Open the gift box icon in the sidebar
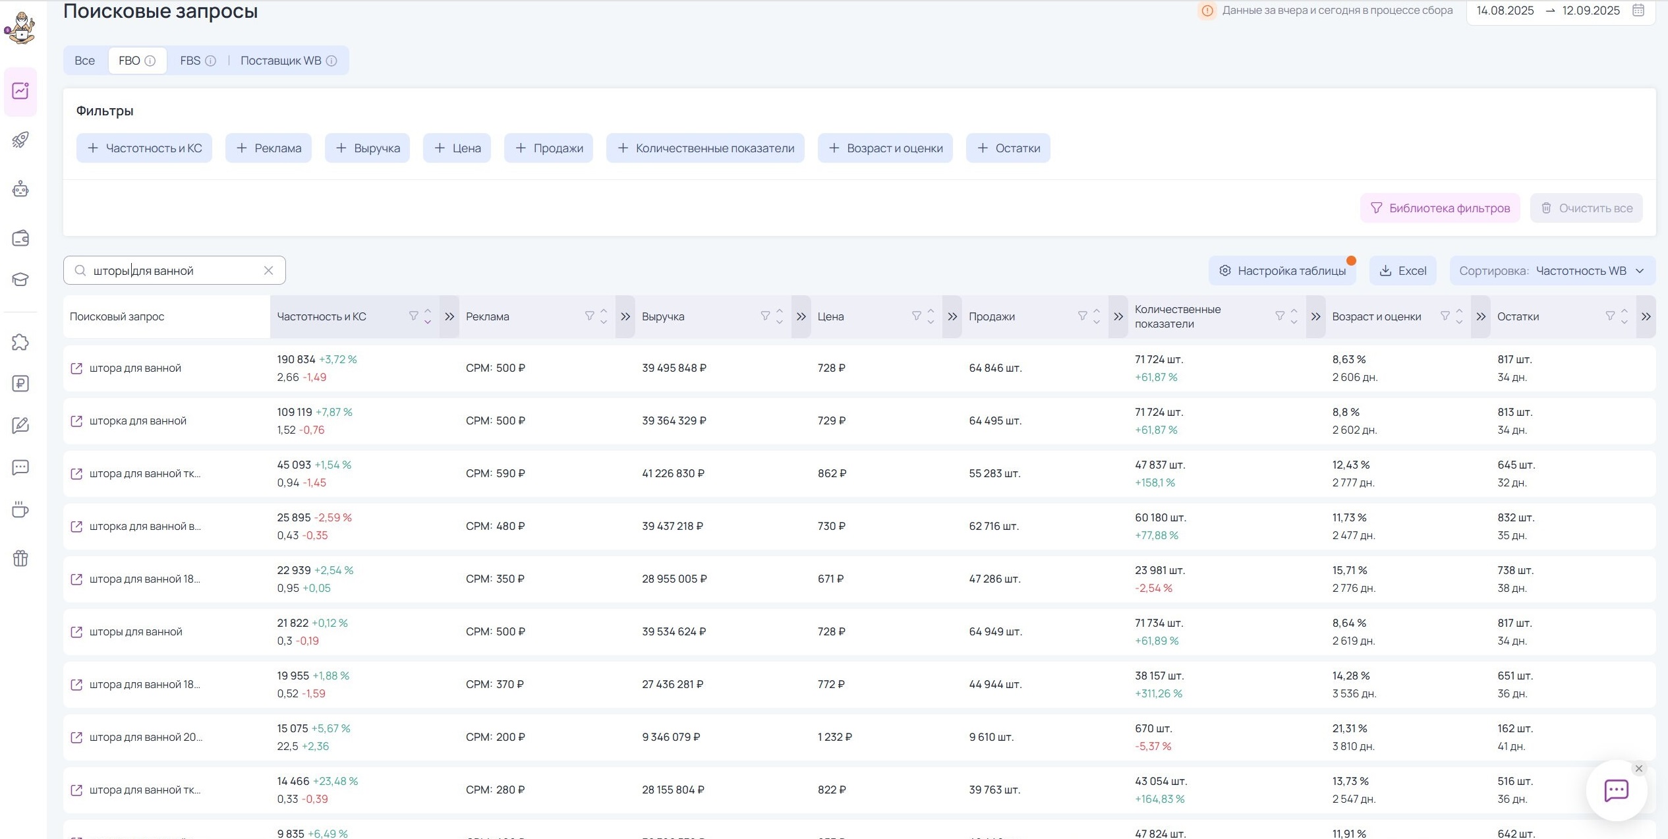The image size is (1668, 839). (20, 558)
